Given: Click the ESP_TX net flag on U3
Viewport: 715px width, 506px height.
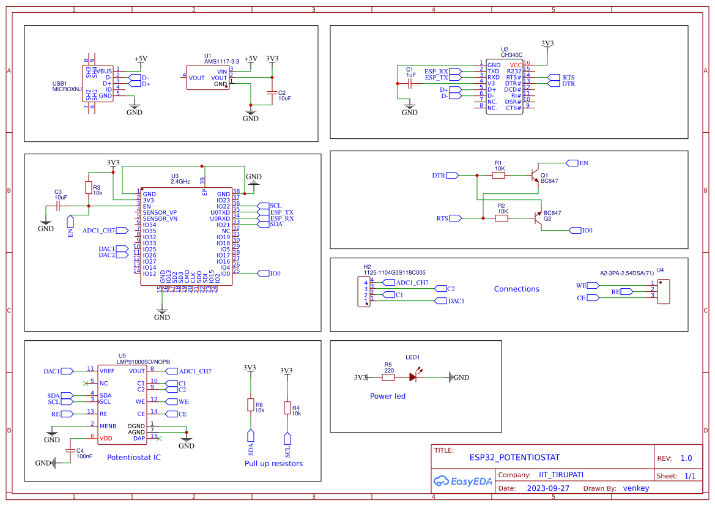Looking at the screenshot, I should (276, 213).
